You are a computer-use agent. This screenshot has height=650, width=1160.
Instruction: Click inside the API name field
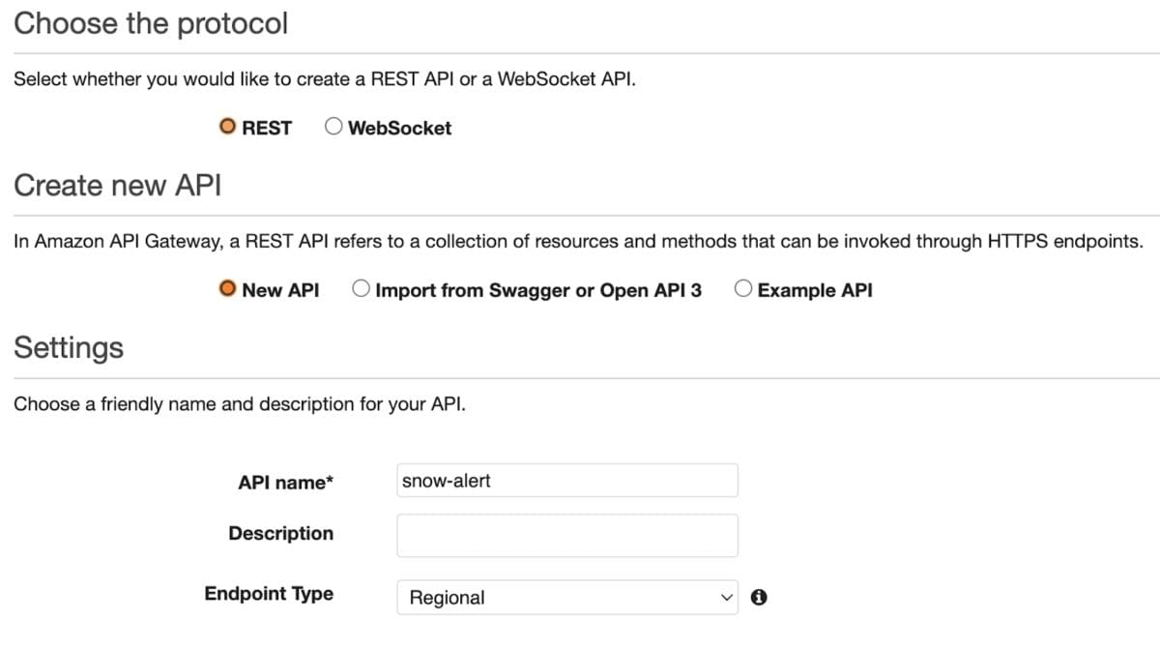point(566,480)
